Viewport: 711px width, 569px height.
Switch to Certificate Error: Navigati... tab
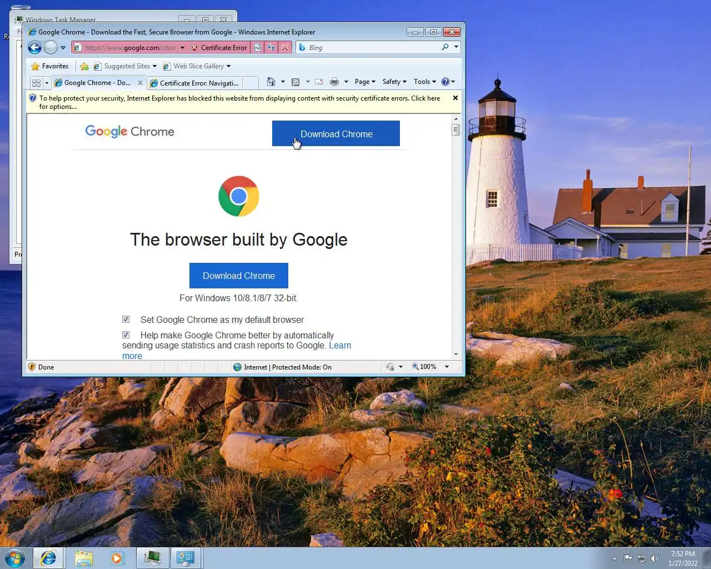(194, 83)
